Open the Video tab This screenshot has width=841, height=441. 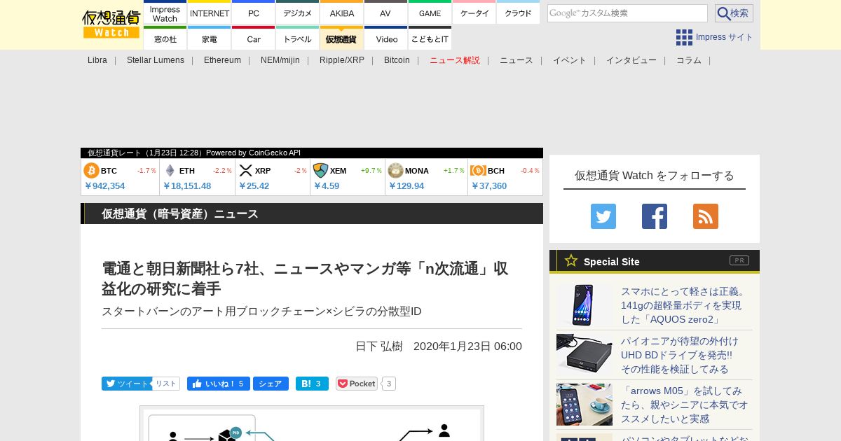385,38
